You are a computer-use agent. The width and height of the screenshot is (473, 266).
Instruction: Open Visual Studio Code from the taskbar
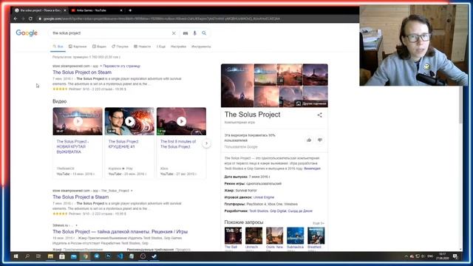pyautogui.click(x=120, y=256)
